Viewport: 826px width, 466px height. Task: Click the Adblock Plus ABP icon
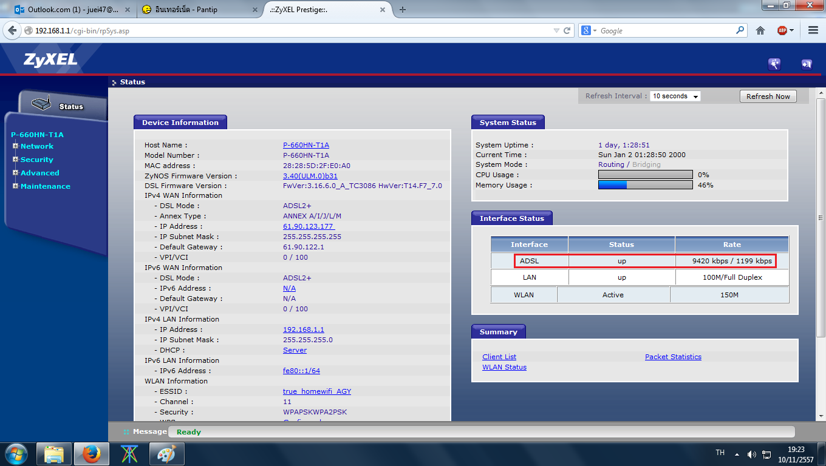[x=782, y=30]
